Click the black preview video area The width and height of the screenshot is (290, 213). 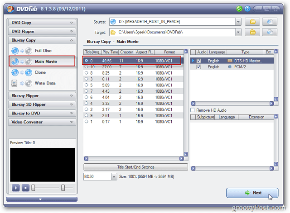42,165
